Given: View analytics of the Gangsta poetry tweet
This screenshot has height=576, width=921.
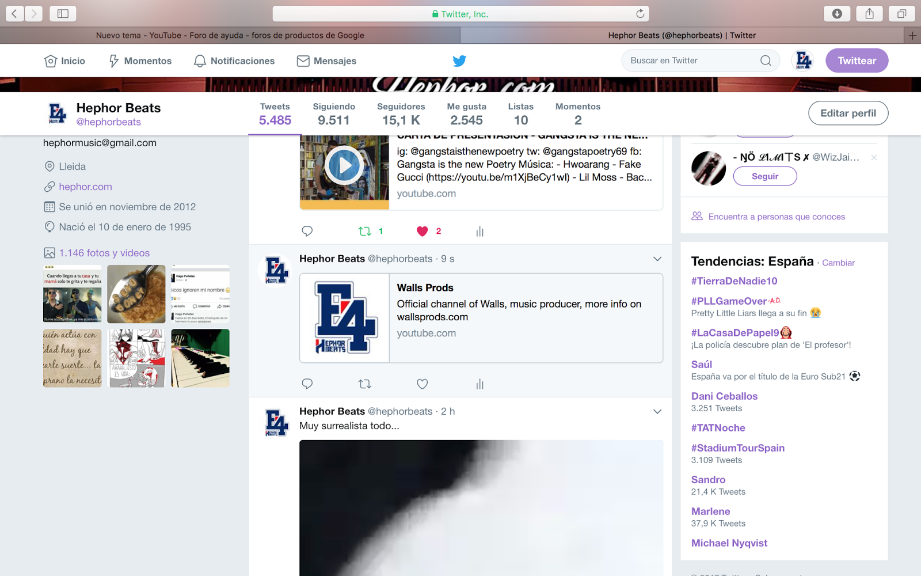Looking at the screenshot, I should pyautogui.click(x=480, y=232).
